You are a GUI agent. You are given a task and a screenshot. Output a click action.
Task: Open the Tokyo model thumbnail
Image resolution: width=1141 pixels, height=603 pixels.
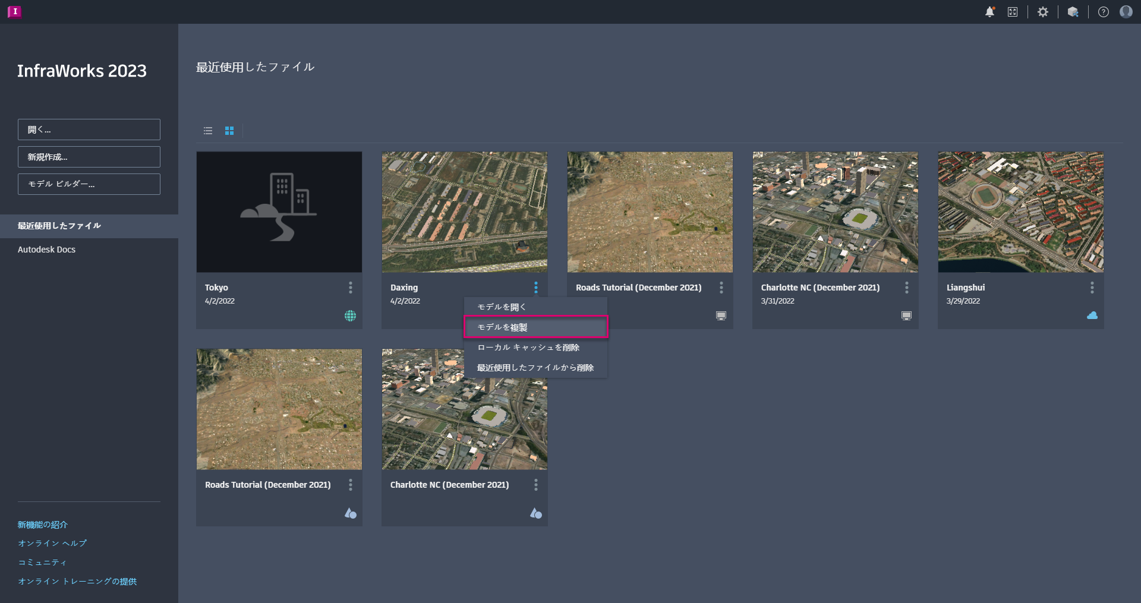[x=279, y=212]
